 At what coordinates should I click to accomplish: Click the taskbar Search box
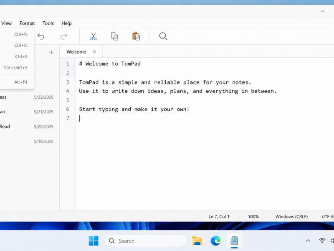tap(145, 241)
